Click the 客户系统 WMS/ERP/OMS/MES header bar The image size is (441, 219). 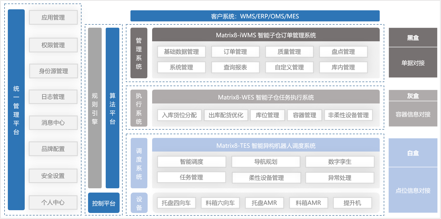(255, 16)
